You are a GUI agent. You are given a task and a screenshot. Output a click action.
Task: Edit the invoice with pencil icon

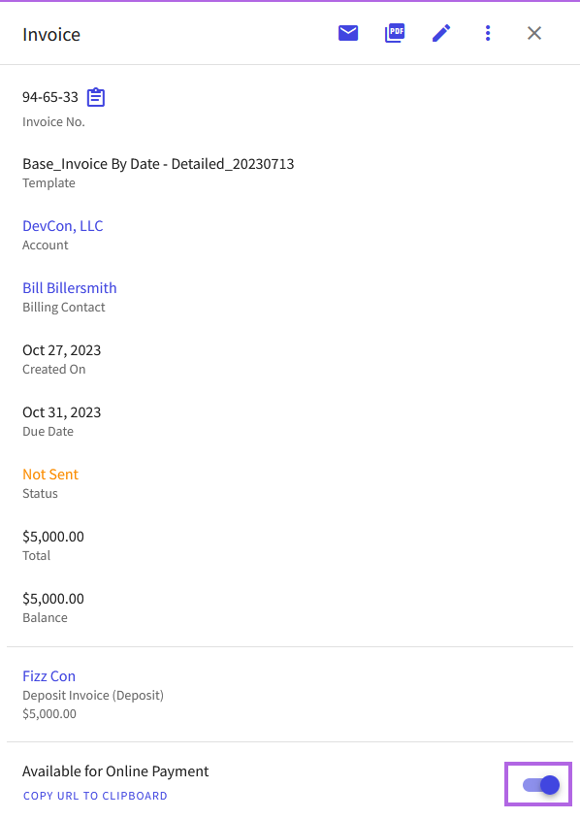441,33
